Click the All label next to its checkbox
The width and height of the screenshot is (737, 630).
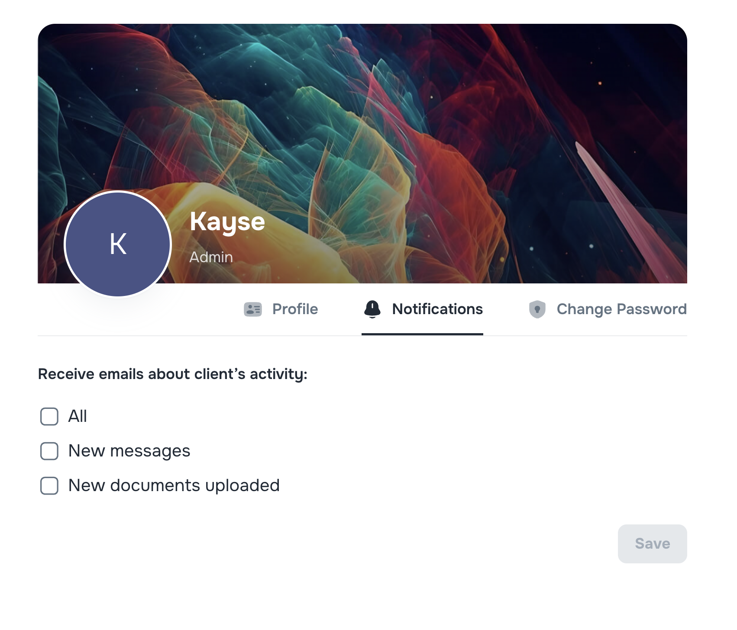(77, 416)
